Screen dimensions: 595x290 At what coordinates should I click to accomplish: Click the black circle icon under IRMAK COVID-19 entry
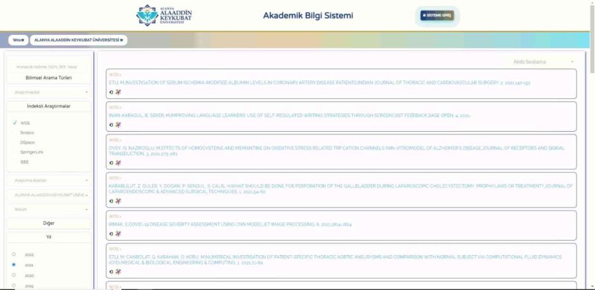point(111,233)
